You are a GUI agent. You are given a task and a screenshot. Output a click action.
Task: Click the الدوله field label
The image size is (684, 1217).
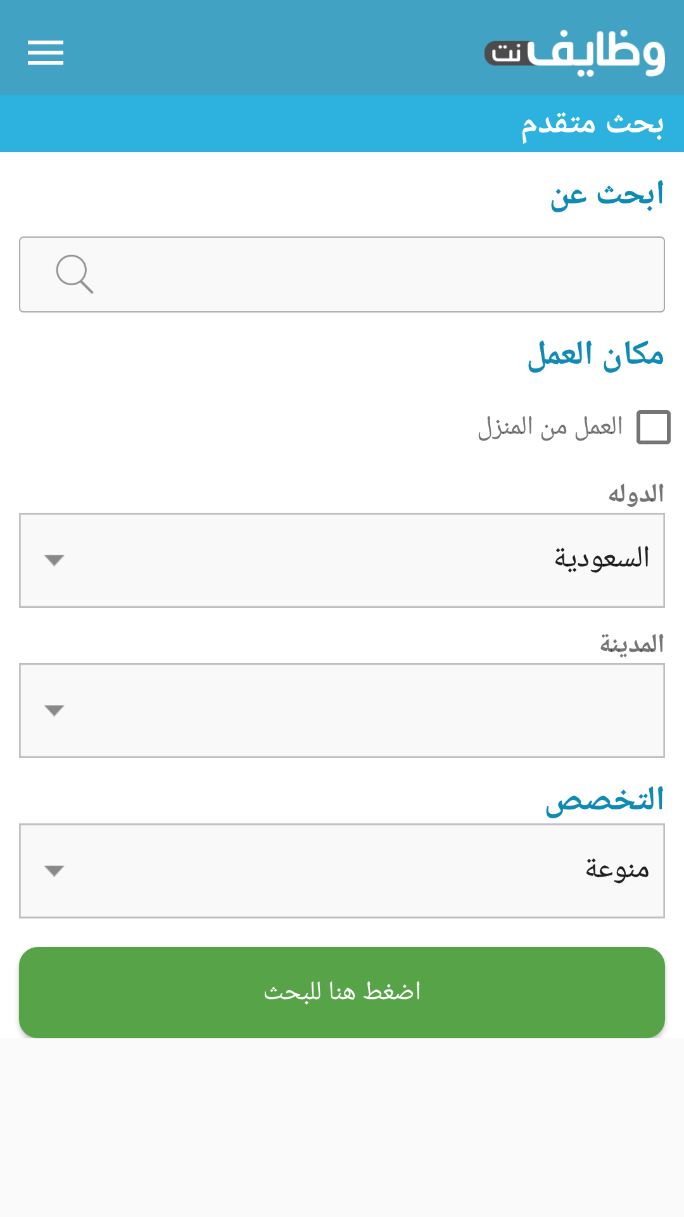636,494
